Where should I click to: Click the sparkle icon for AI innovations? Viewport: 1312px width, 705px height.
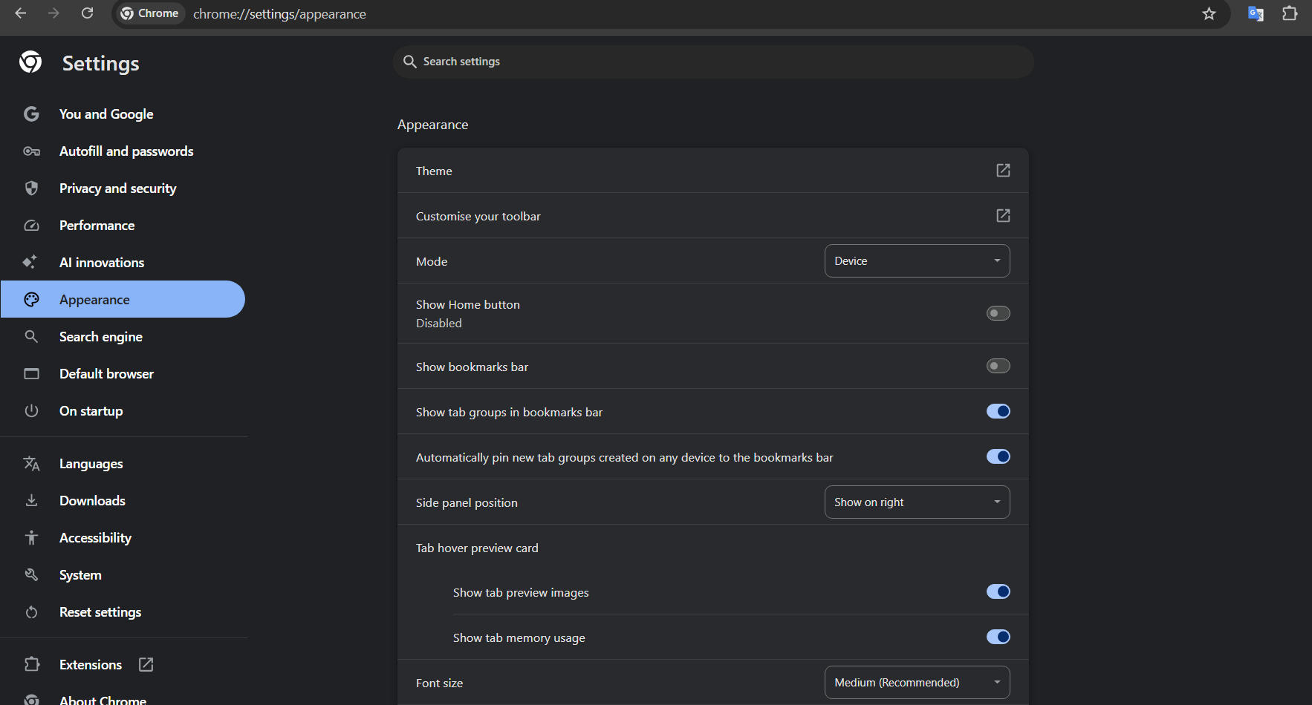tap(30, 262)
